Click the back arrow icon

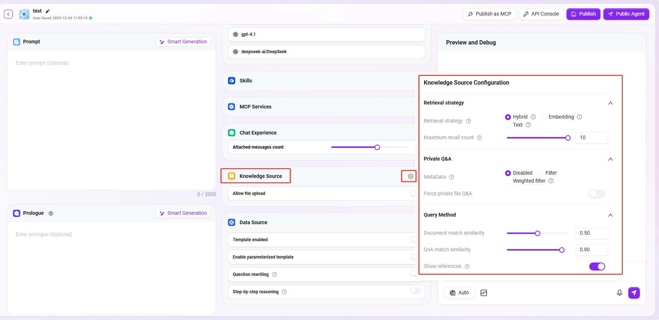(x=8, y=14)
